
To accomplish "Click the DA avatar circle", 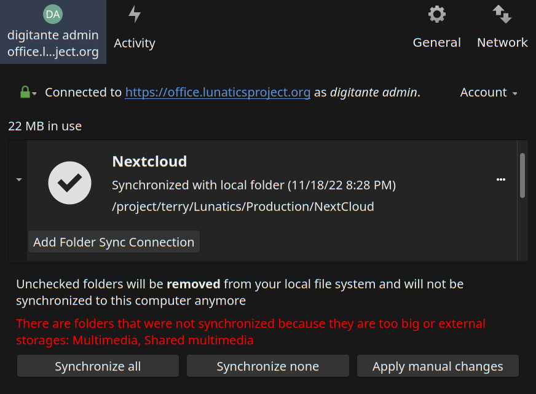I will 53,14.
